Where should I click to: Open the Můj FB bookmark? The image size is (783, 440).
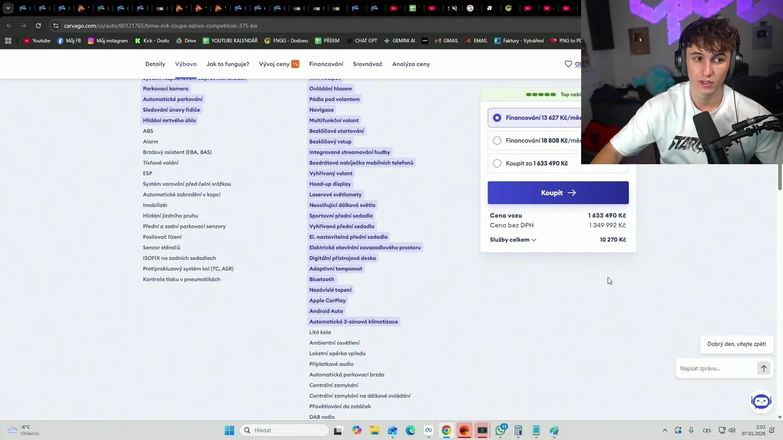pyautogui.click(x=69, y=41)
